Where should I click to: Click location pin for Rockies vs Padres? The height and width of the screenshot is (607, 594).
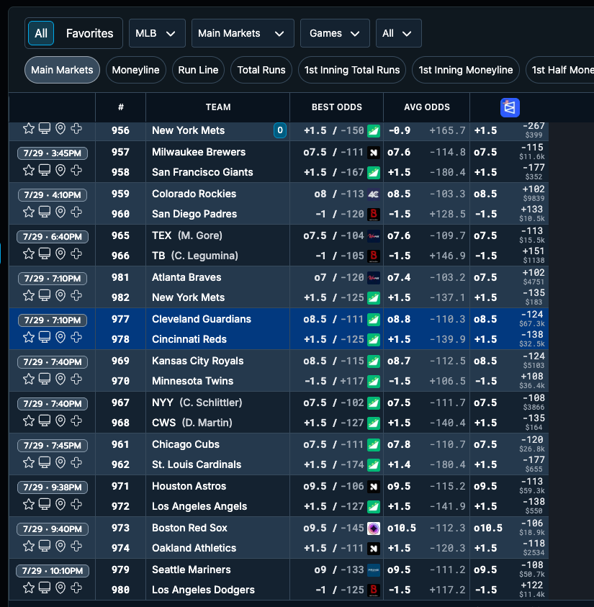point(60,212)
